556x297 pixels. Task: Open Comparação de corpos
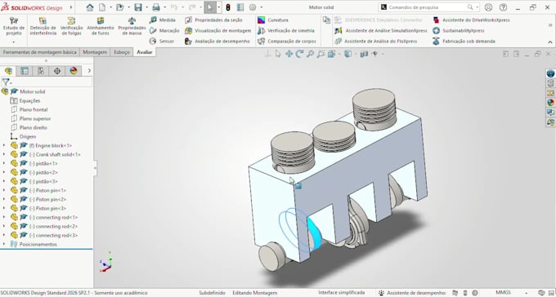[x=287, y=41]
